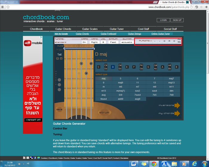Click the save button on guitar

click(x=59, y=109)
